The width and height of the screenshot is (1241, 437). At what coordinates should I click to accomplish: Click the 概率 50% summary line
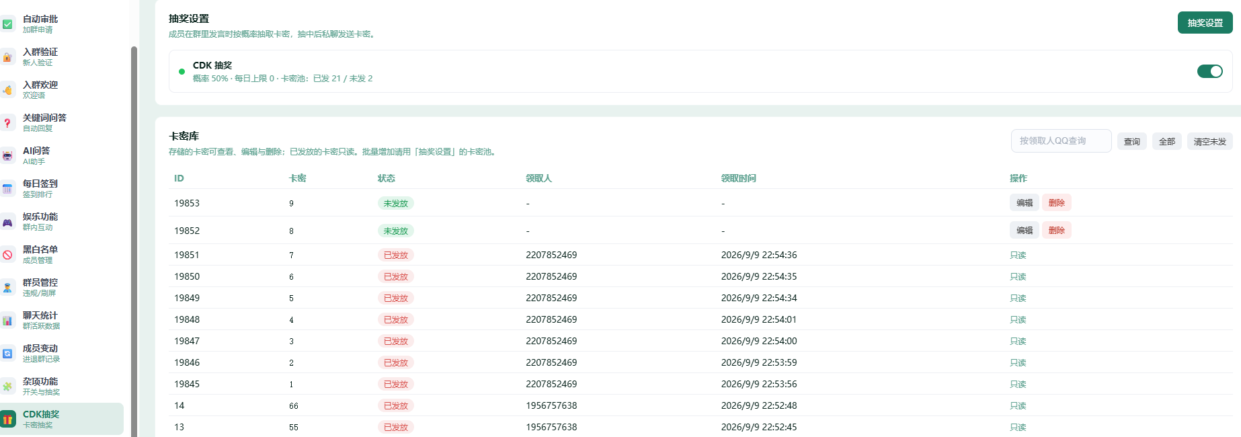(x=282, y=79)
